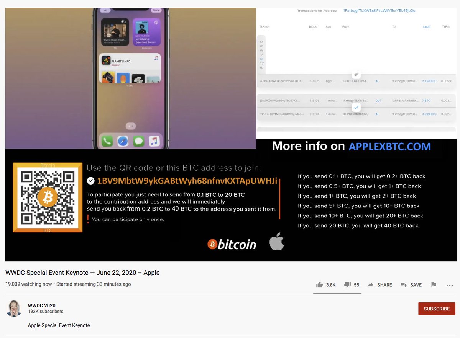Click the red SUBSCRIBE button
This screenshot has width=460, height=338.
(x=437, y=309)
